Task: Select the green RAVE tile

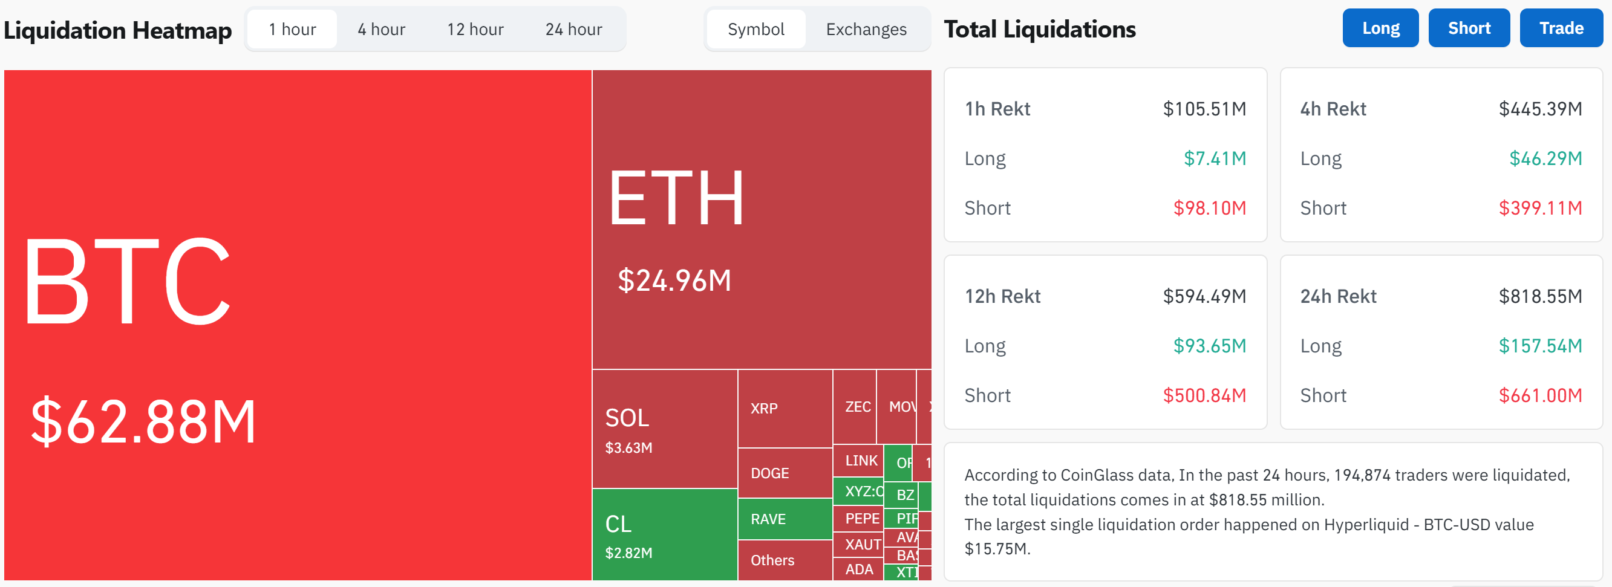Action: point(783,519)
